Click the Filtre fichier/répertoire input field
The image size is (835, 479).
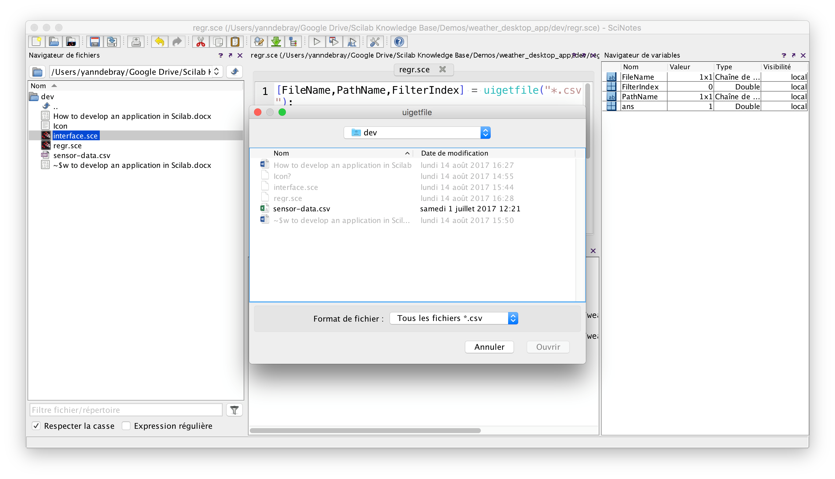(126, 410)
